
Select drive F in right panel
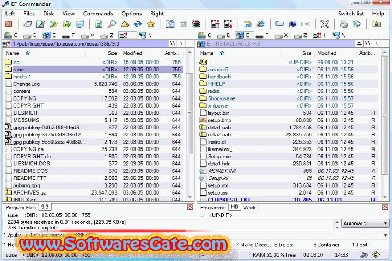262,35
